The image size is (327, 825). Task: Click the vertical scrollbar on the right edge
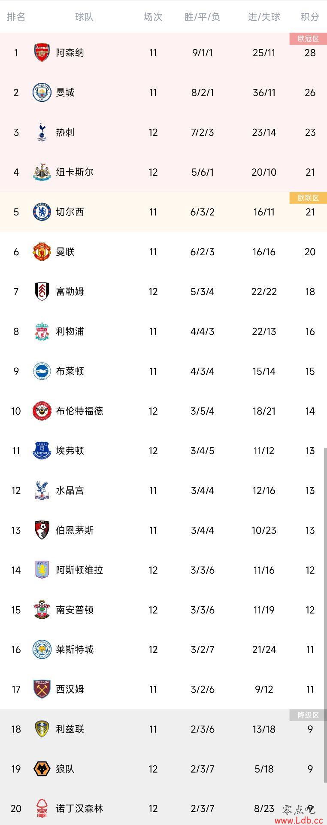(325, 636)
